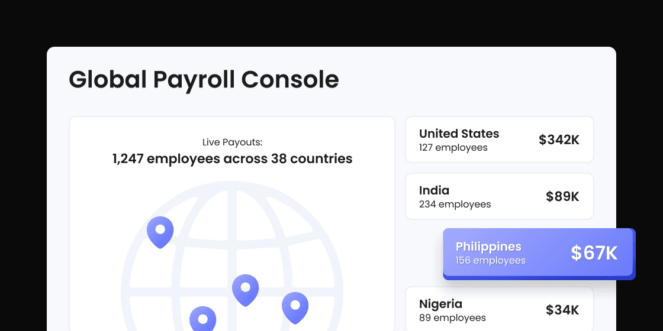Viewport: 663px width, 331px height.
Task: Click the 156 employees count
Action: [x=490, y=261]
